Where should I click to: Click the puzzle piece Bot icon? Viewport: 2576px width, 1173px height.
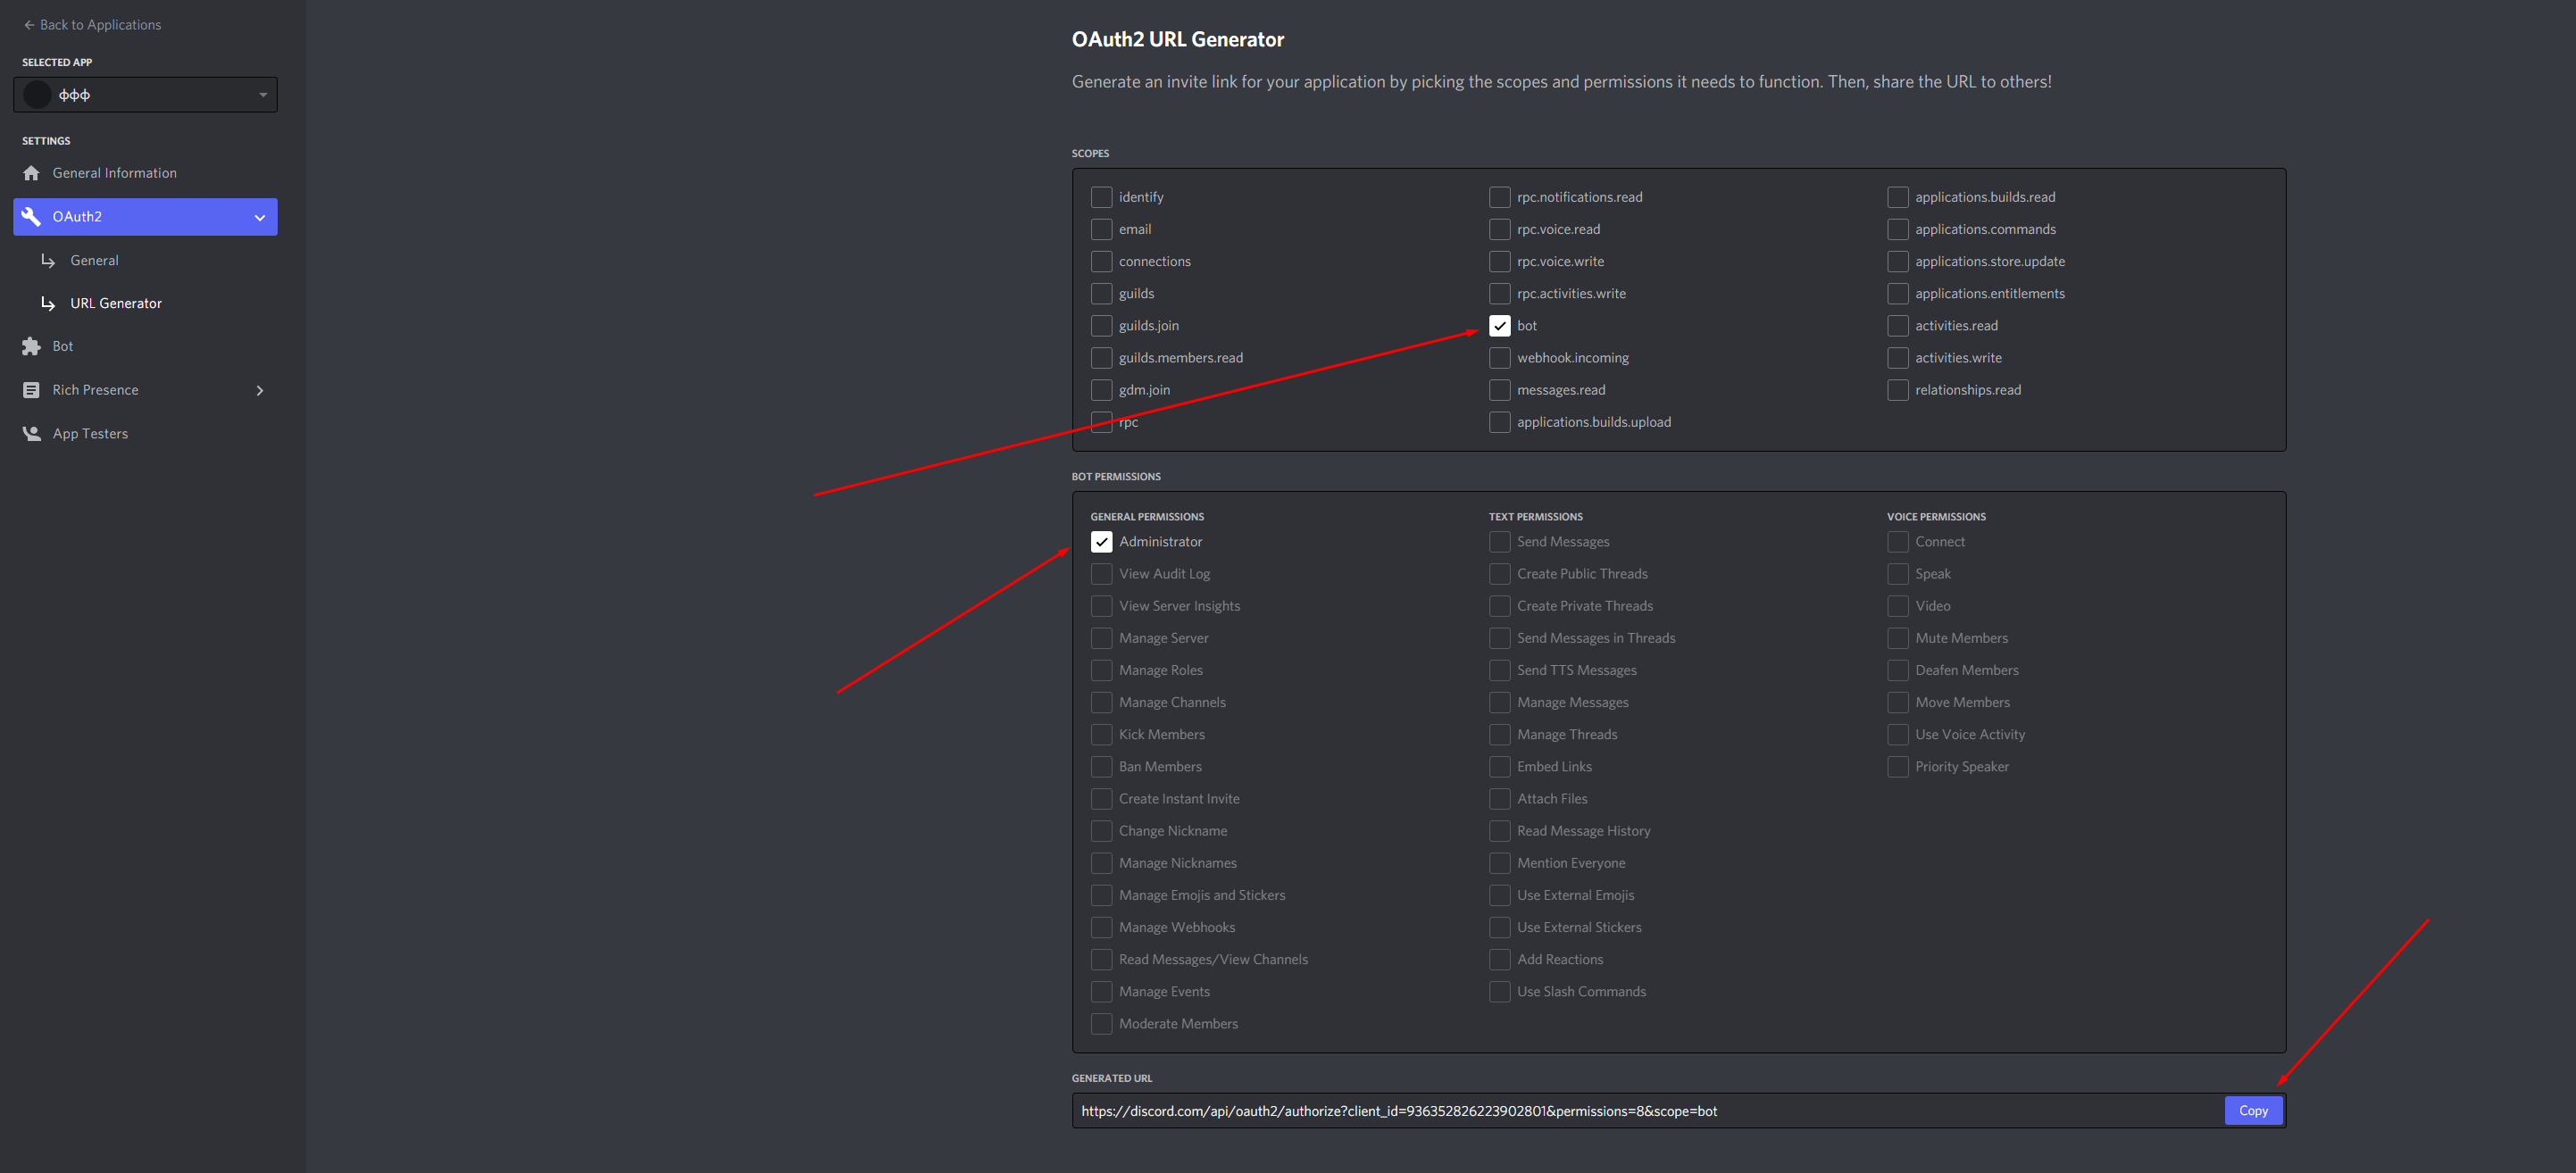(31, 346)
